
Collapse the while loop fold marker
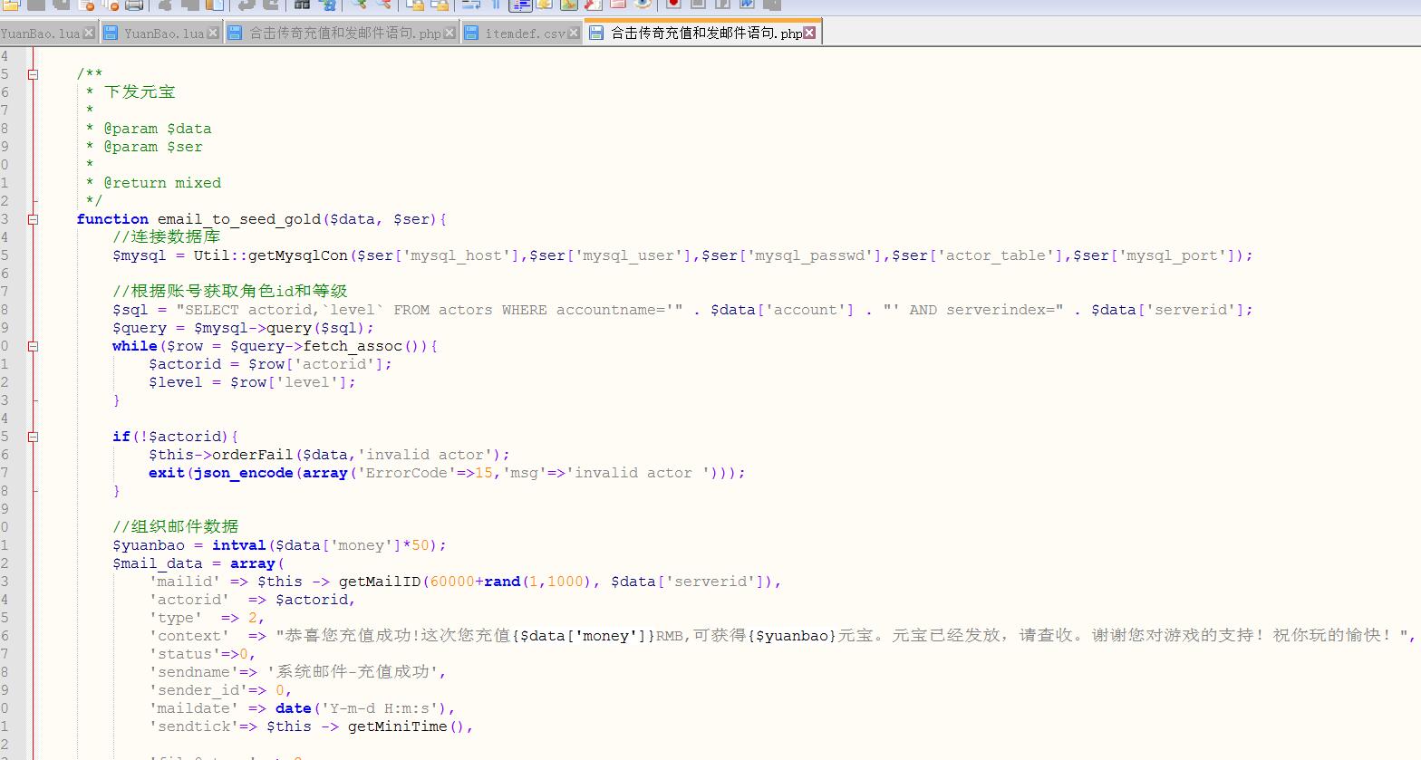(x=33, y=346)
